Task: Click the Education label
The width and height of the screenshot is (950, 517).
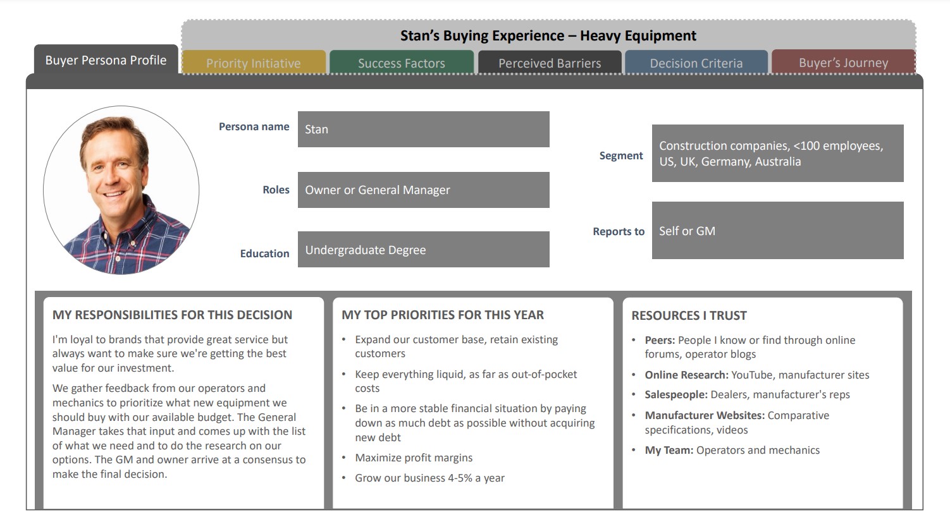Action: pos(264,253)
